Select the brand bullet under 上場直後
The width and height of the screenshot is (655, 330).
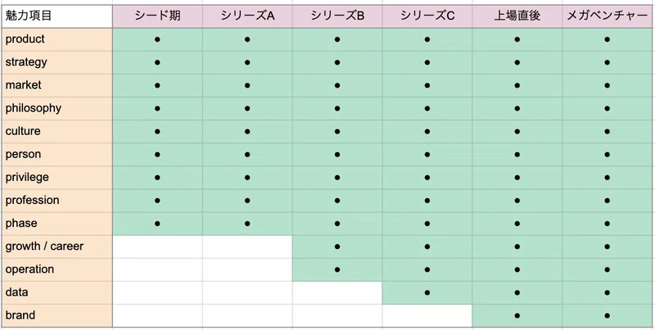pyautogui.click(x=517, y=316)
